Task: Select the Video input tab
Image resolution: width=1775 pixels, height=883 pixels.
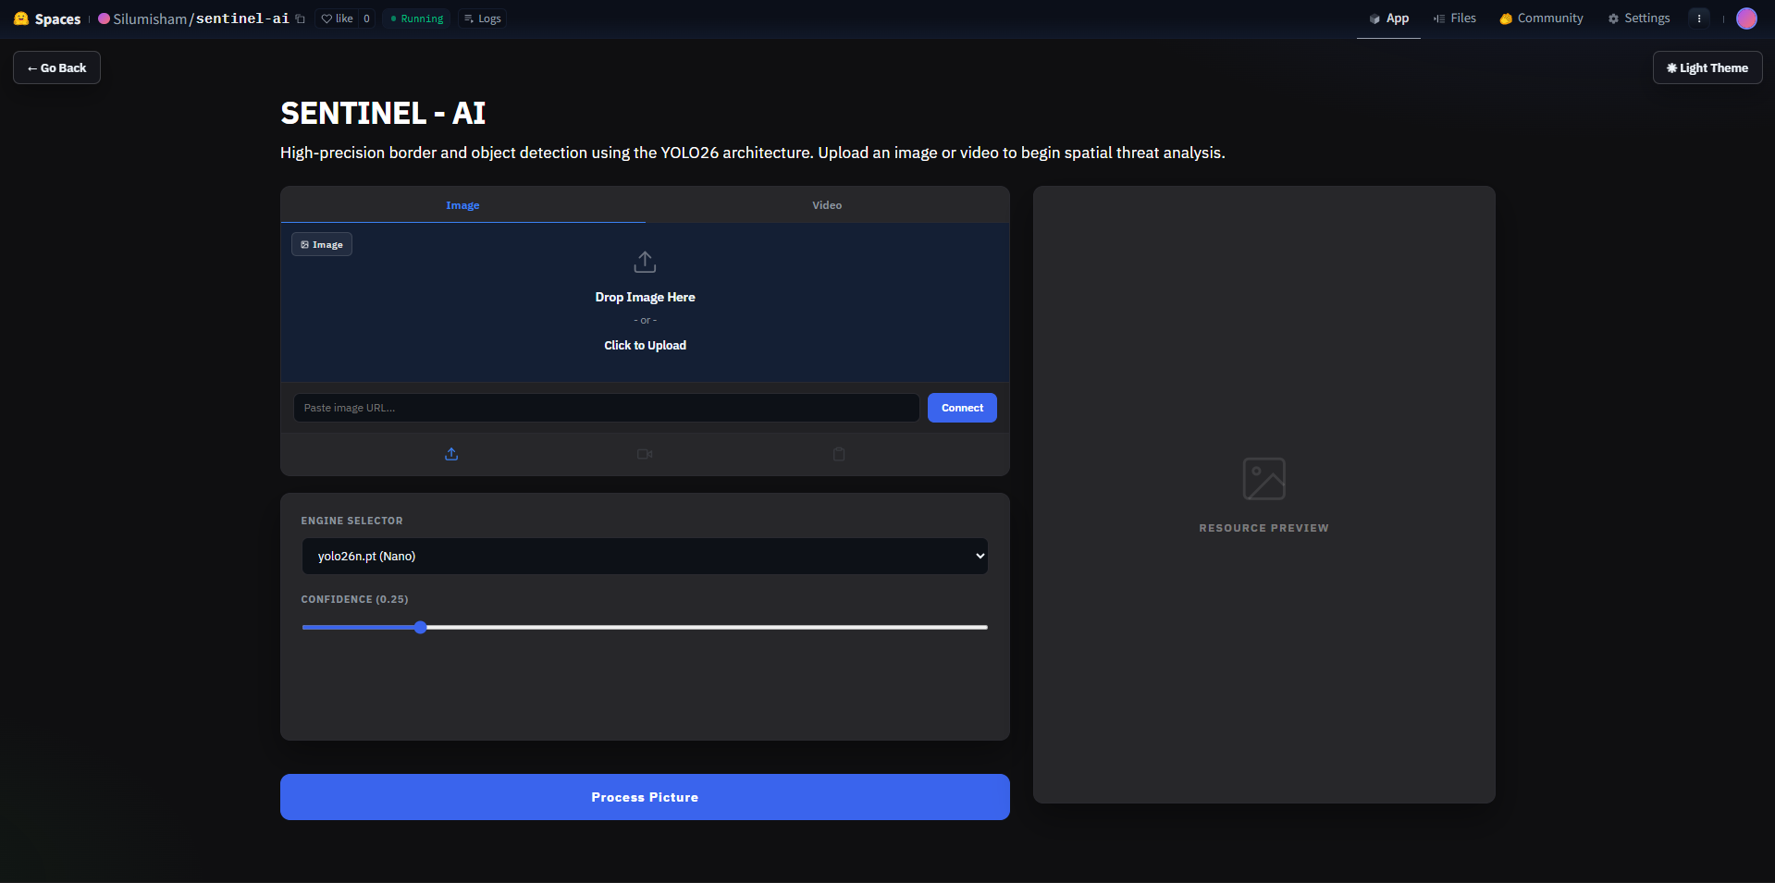Action: (x=827, y=205)
